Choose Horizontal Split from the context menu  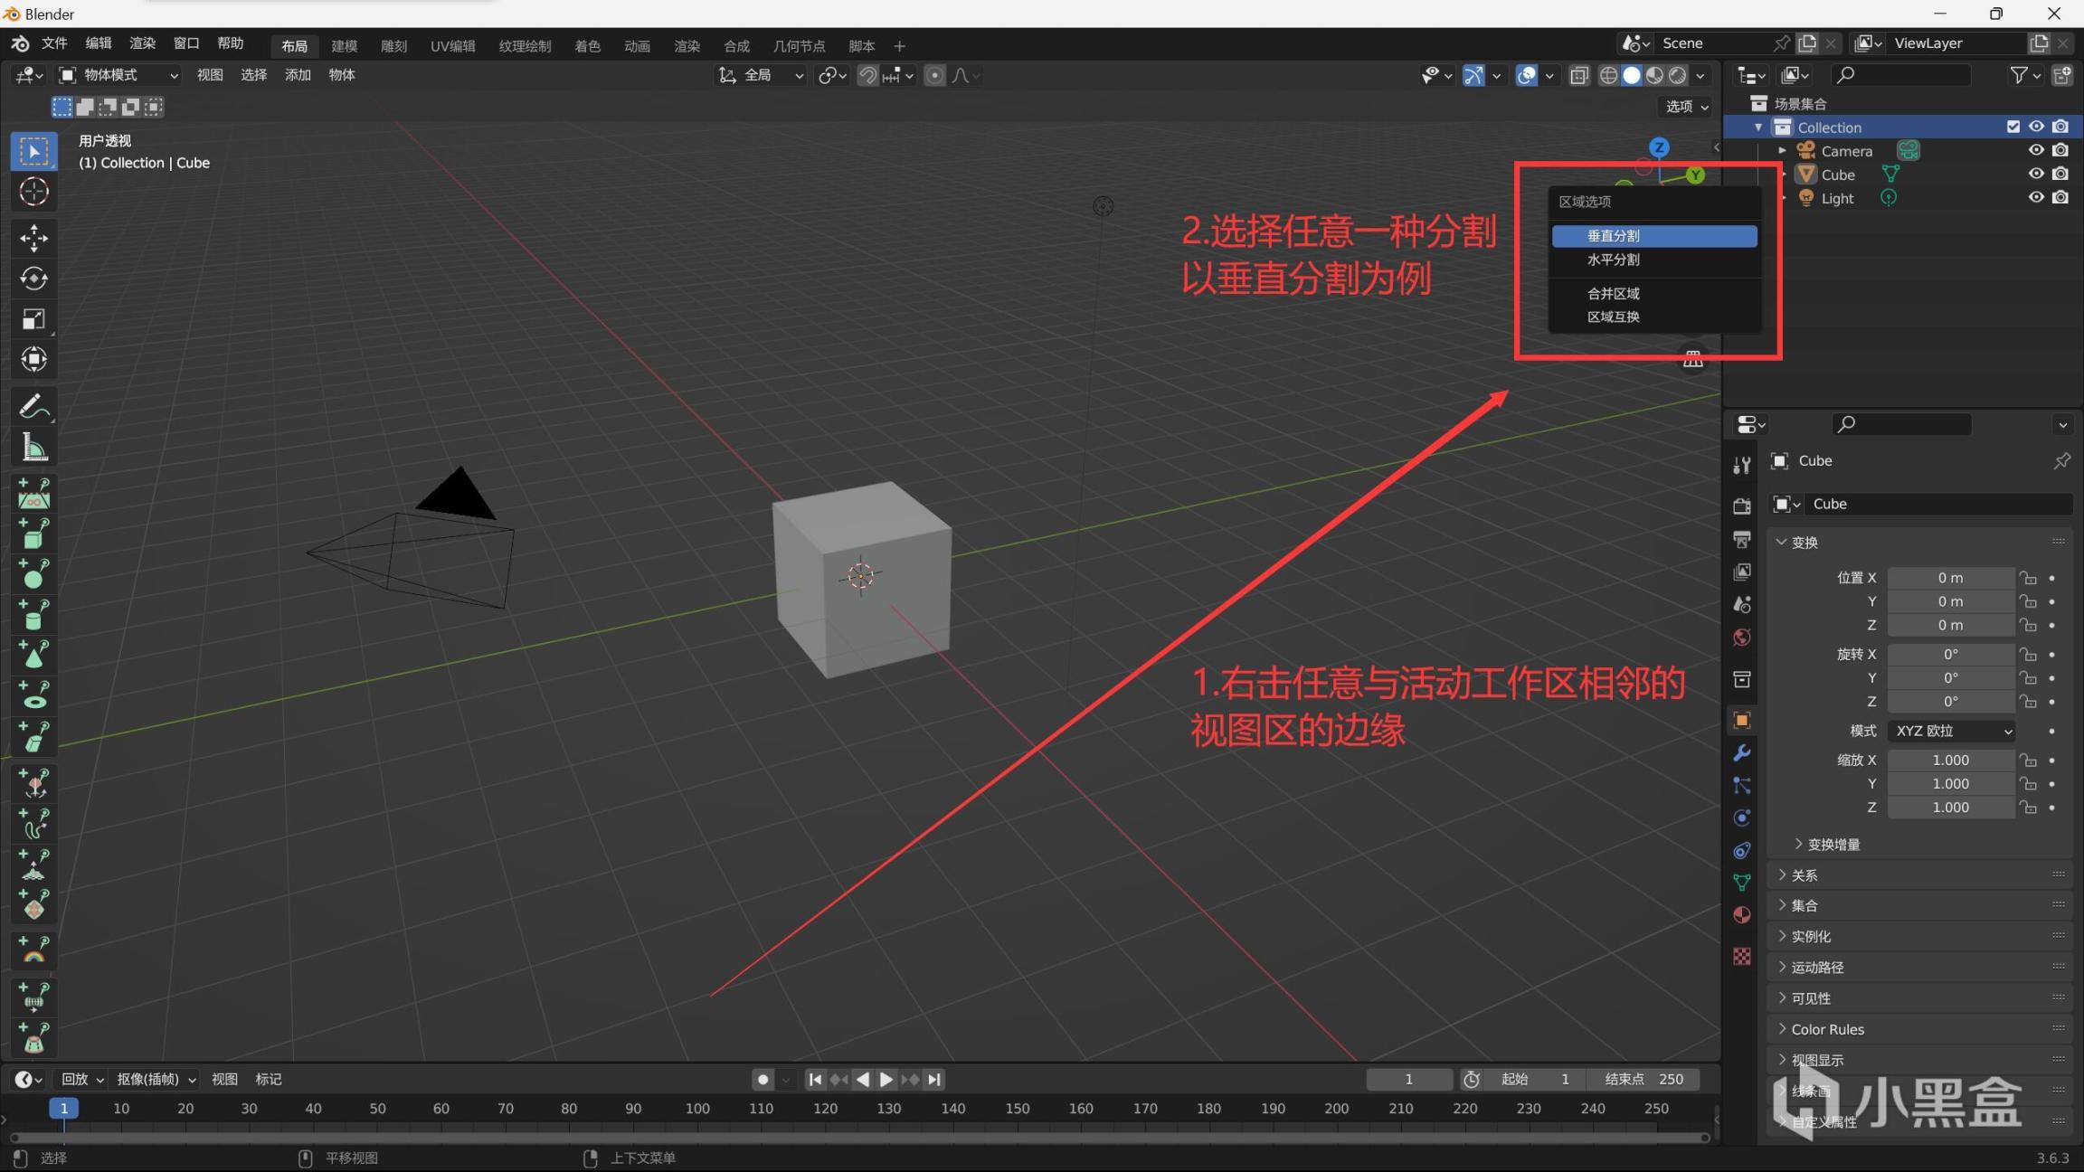[x=1613, y=260]
